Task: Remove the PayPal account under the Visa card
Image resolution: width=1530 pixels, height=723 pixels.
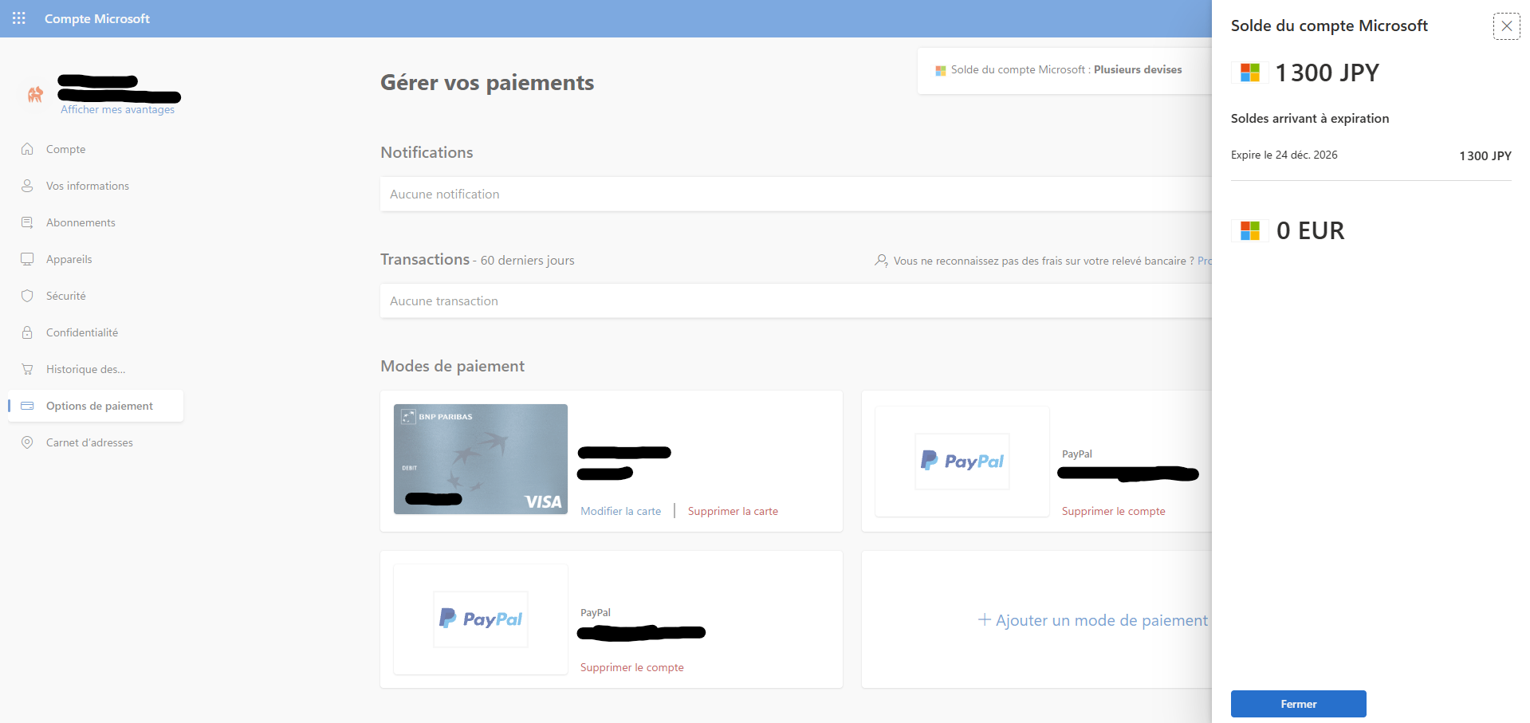Action: [631, 667]
